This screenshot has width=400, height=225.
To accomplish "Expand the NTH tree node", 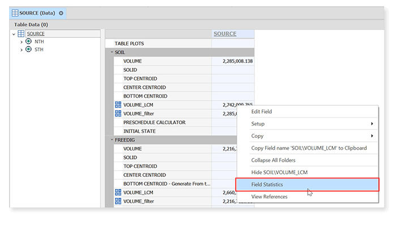I will (22, 42).
